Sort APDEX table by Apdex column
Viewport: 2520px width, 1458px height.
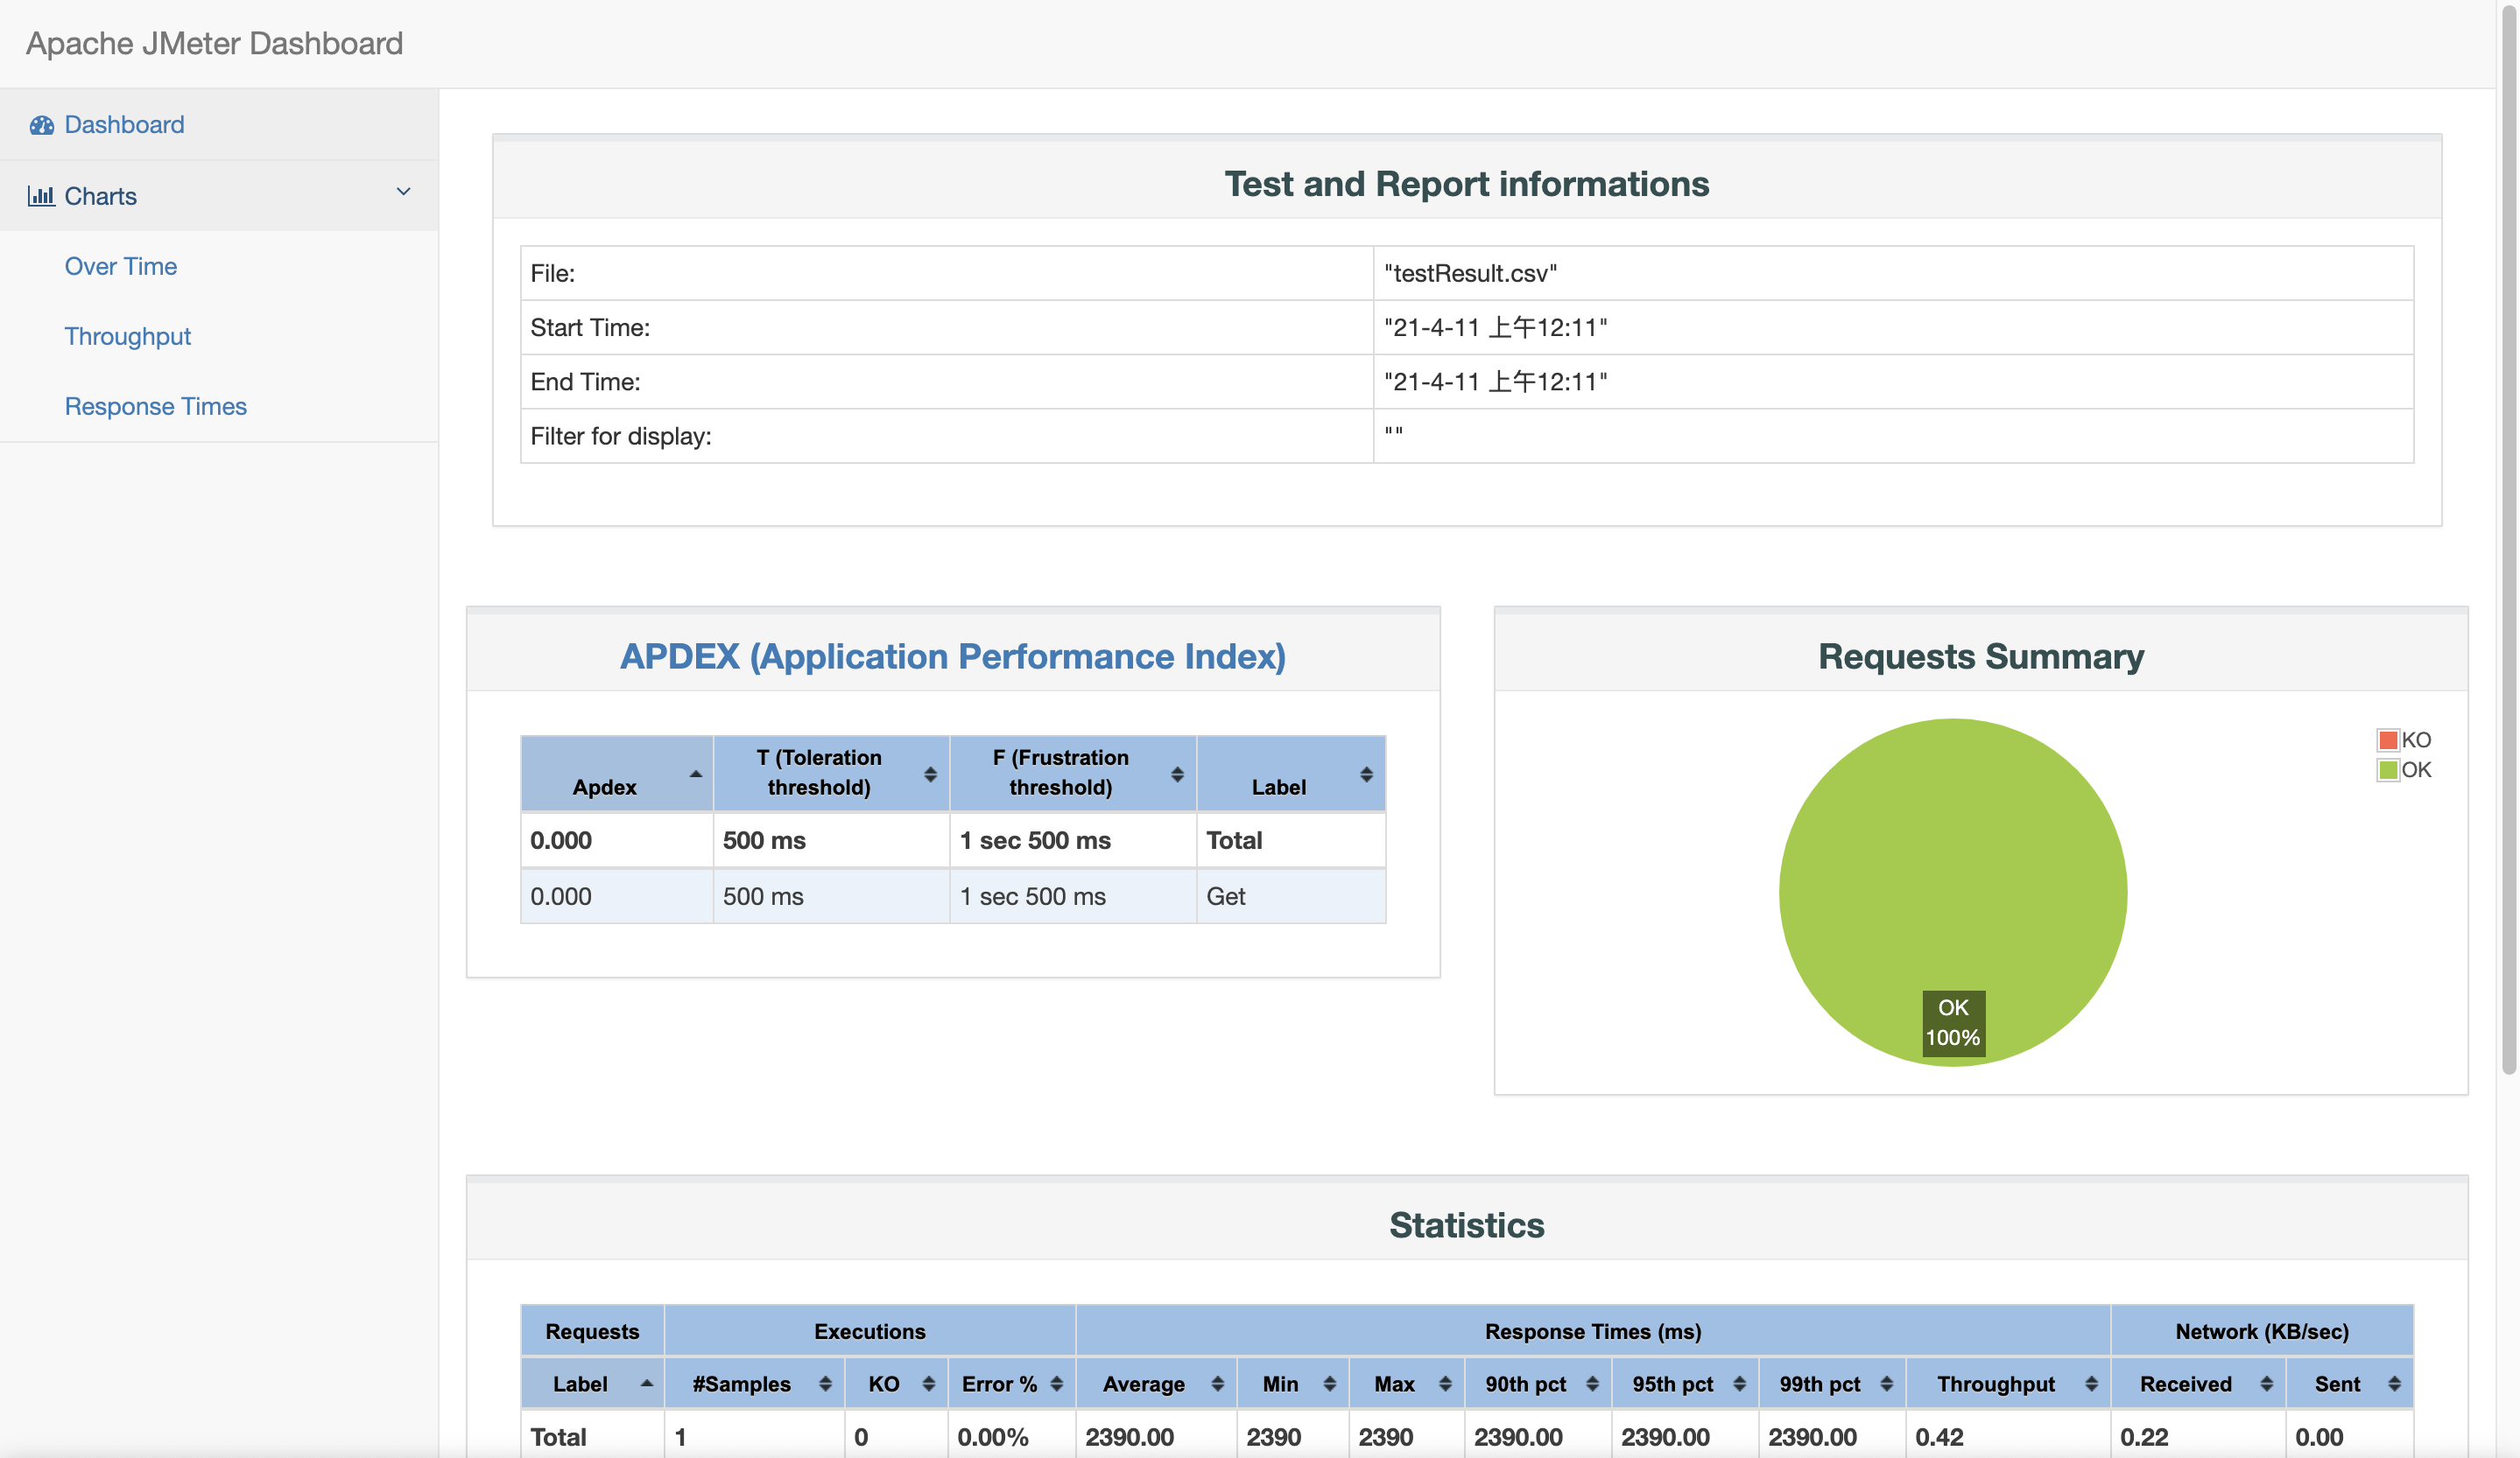[x=617, y=774]
